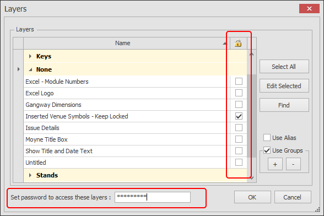Screen dimensions: 324x216
Task: Click the Keys group label
Action: tap(44, 56)
